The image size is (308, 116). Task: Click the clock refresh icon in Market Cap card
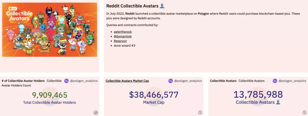(200, 112)
